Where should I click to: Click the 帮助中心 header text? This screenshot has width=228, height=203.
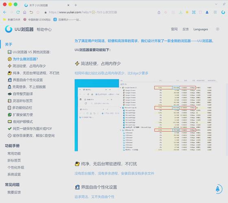point(44,30)
